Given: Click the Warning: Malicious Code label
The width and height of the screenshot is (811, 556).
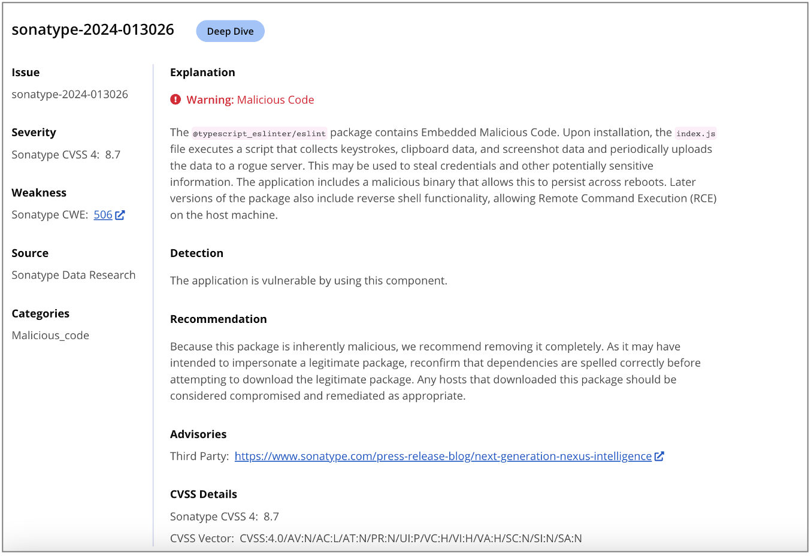Looking at the screenshot, I should (x=250, y=100).
